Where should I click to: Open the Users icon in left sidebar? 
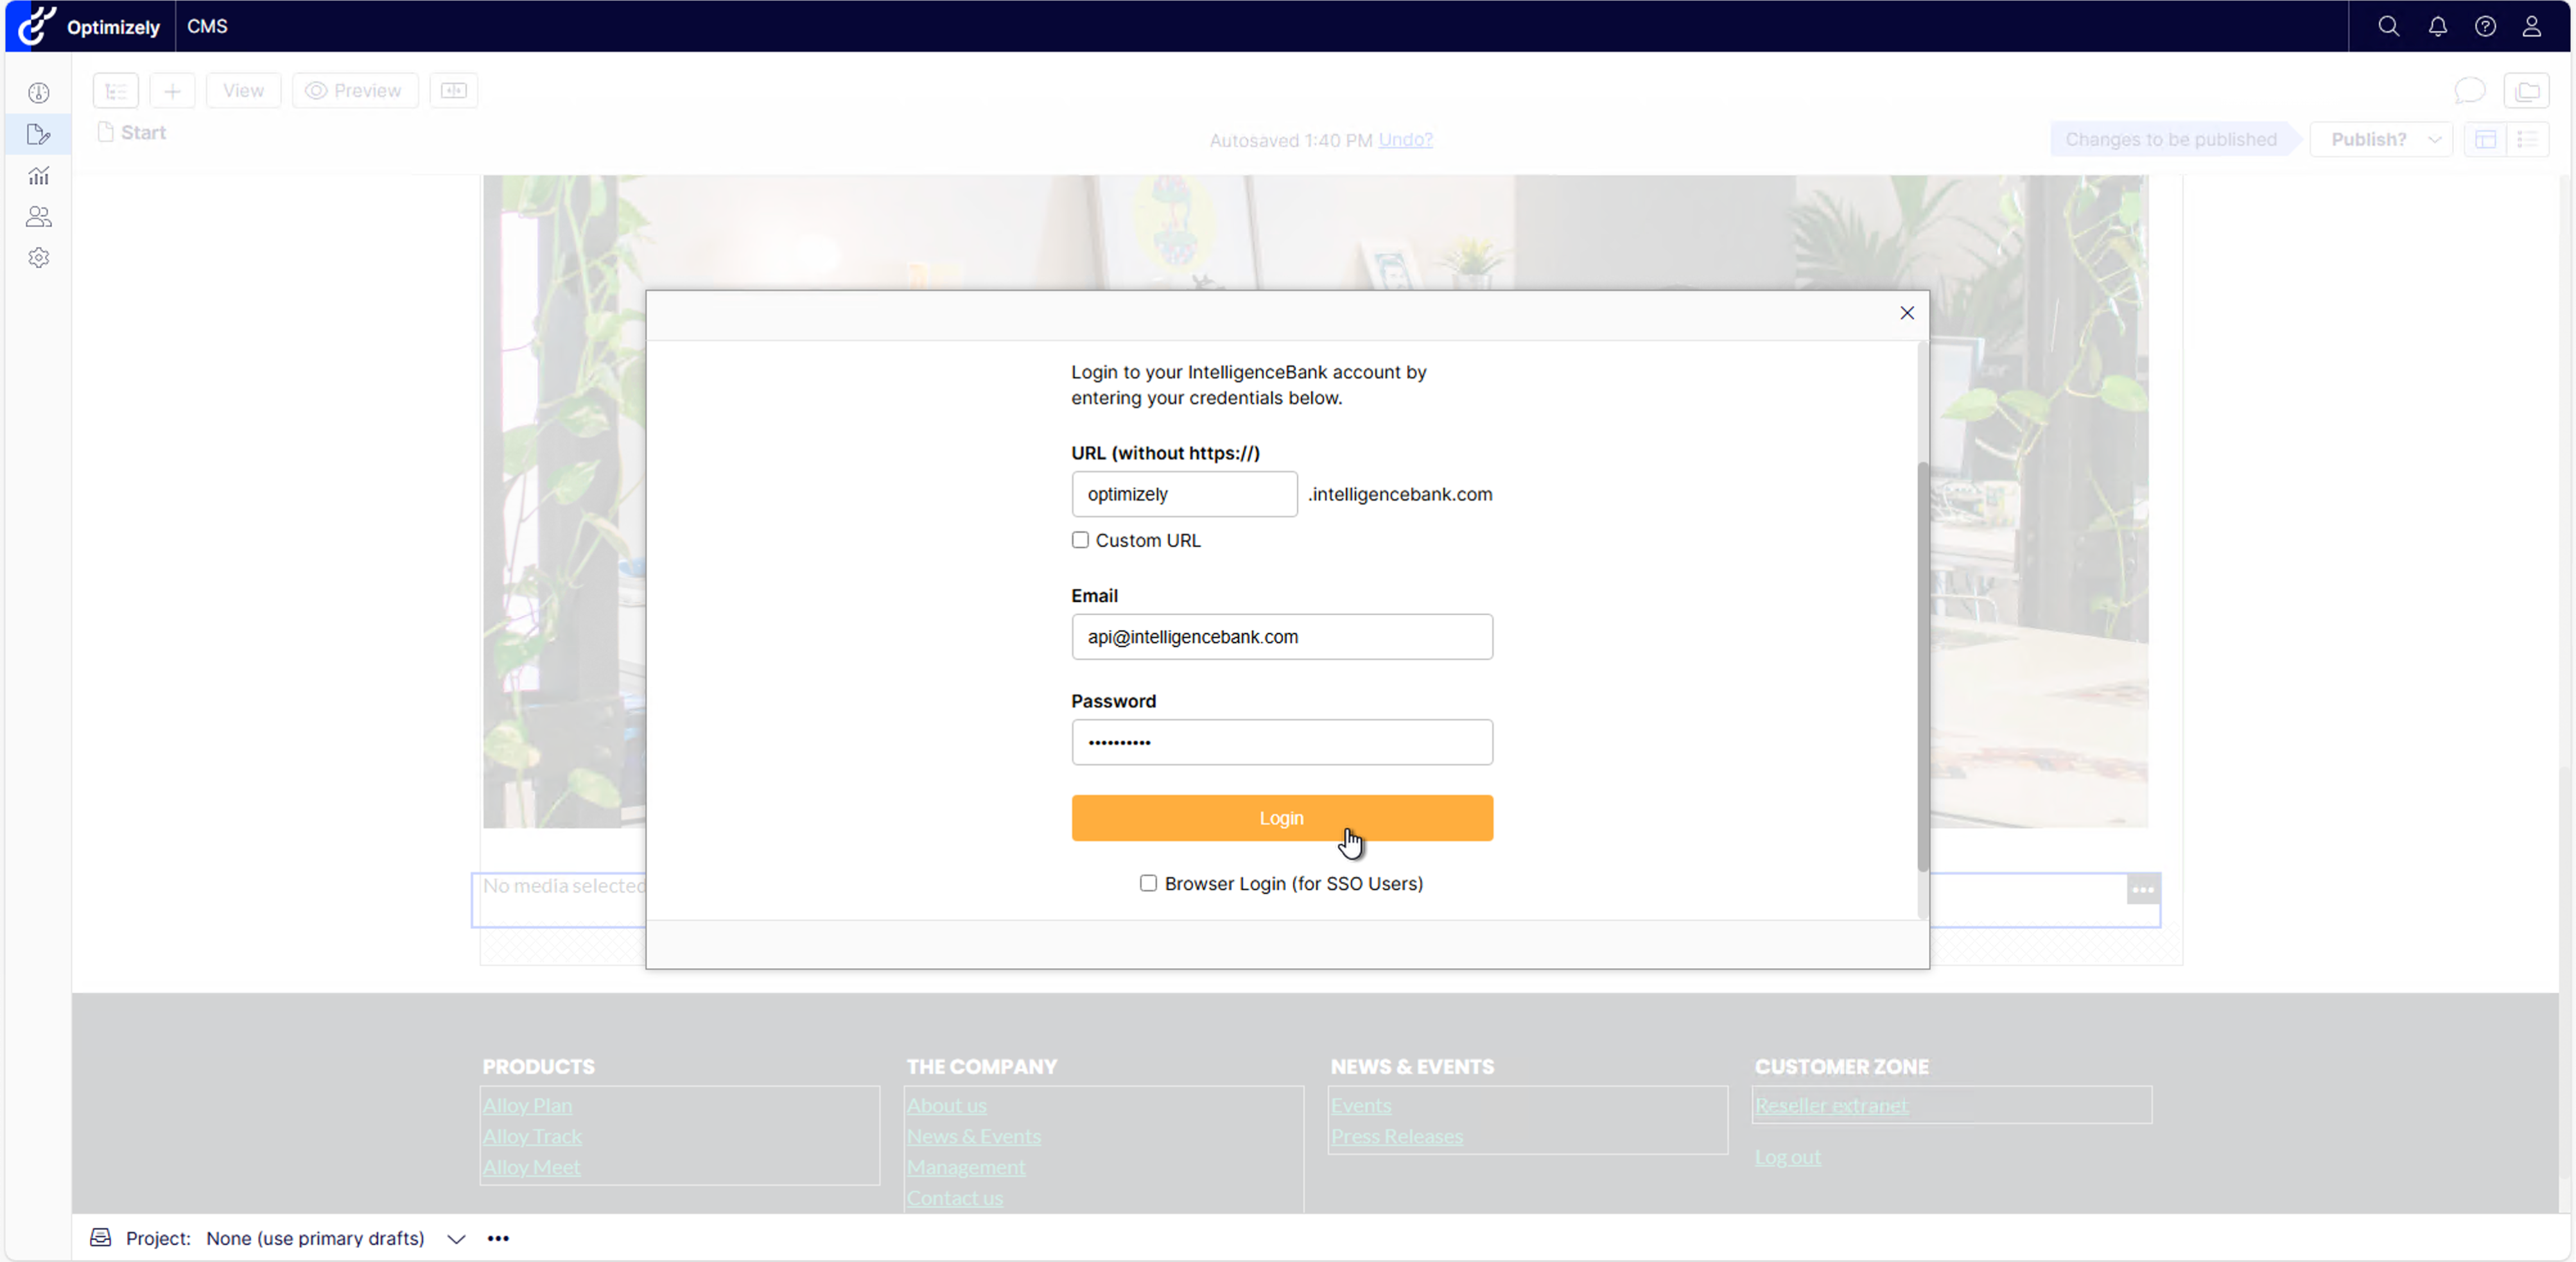(x=39, y=217)
